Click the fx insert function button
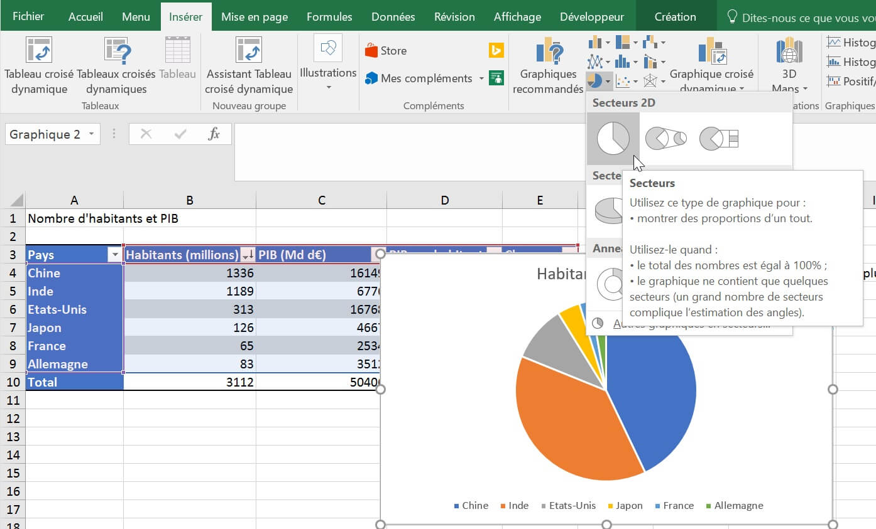Viewport: 876px width, 529px height. point(214,134)
